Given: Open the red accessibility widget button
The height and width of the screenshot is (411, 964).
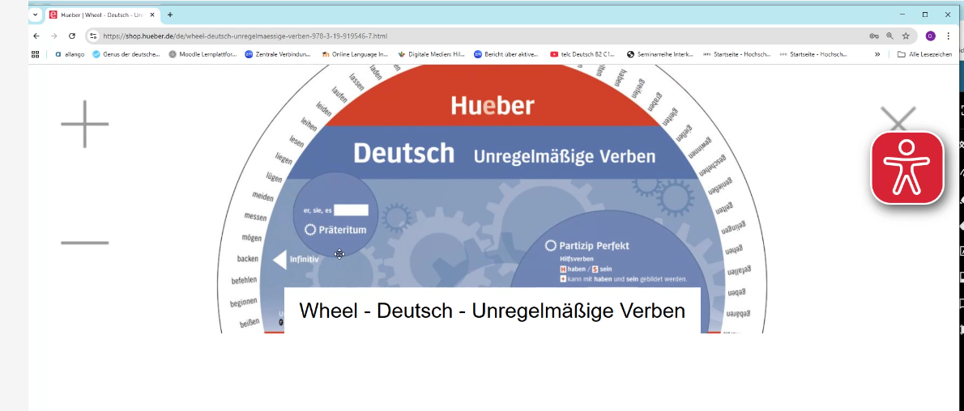Looking at the screenshot, I should tap(906, 167).
